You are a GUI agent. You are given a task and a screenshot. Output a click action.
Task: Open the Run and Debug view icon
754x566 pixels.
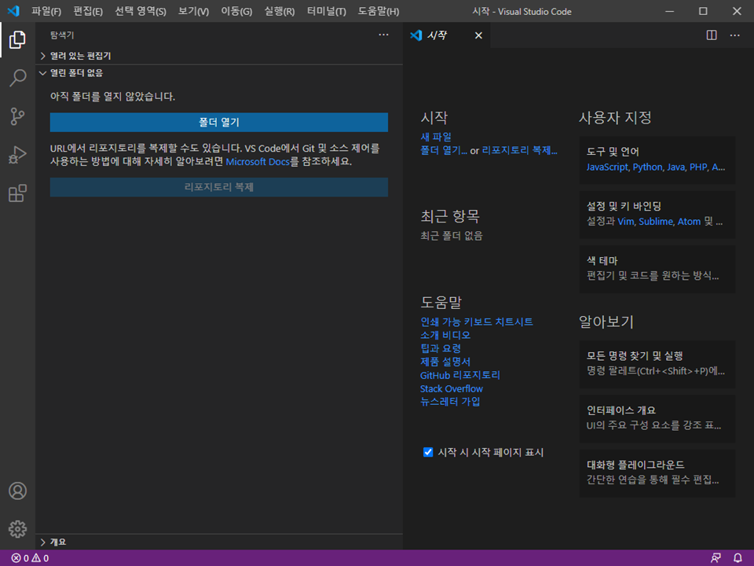pyautogui.click(x=17, y=155)
